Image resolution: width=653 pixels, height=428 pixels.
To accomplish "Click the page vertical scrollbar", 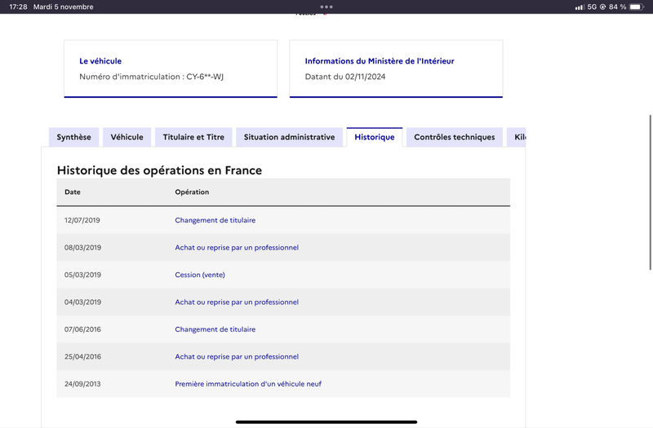I will click(650, 192).
